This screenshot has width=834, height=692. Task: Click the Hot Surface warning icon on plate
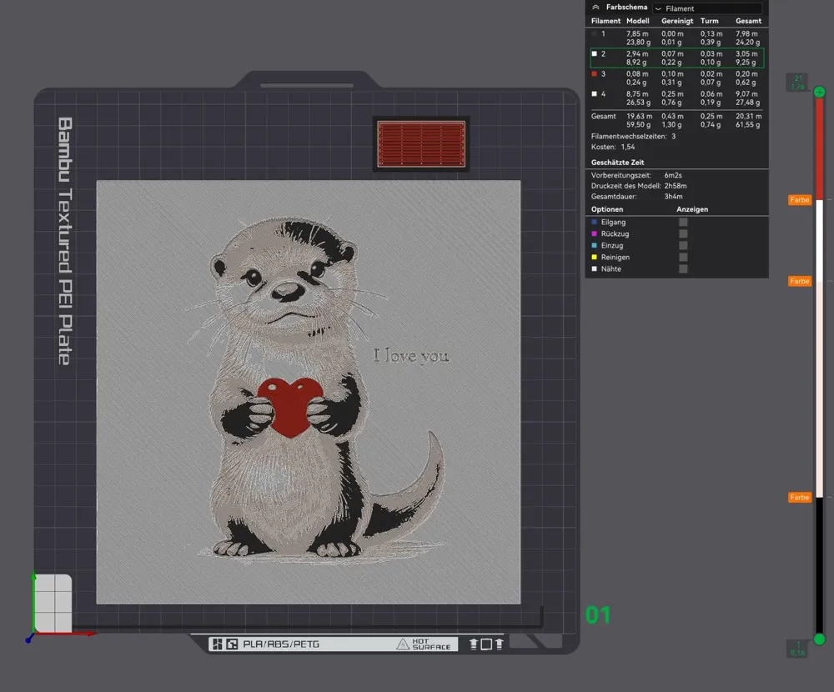coord(403,644)
